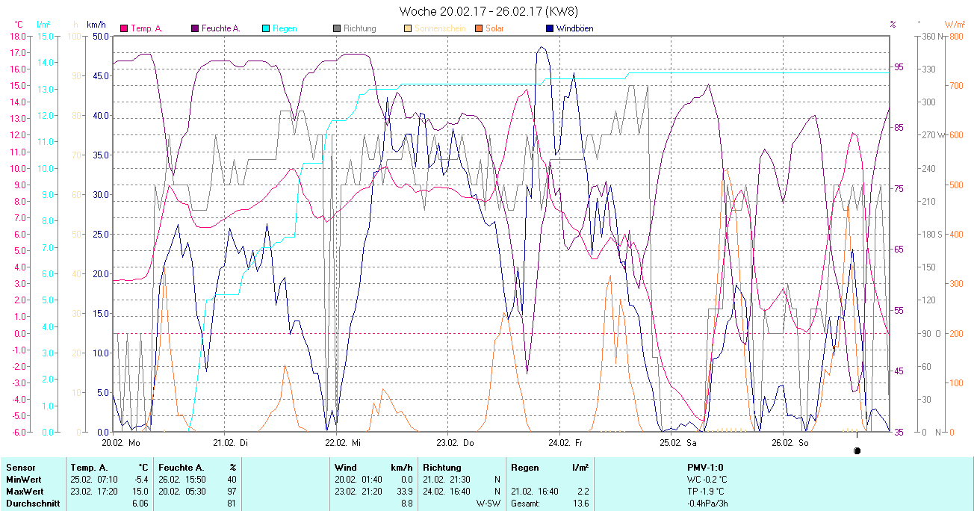Click the '21.02. Di' date axis label
Image resolution: width=974 pixels, height=511 pixels.
click(x=230, y=442)
